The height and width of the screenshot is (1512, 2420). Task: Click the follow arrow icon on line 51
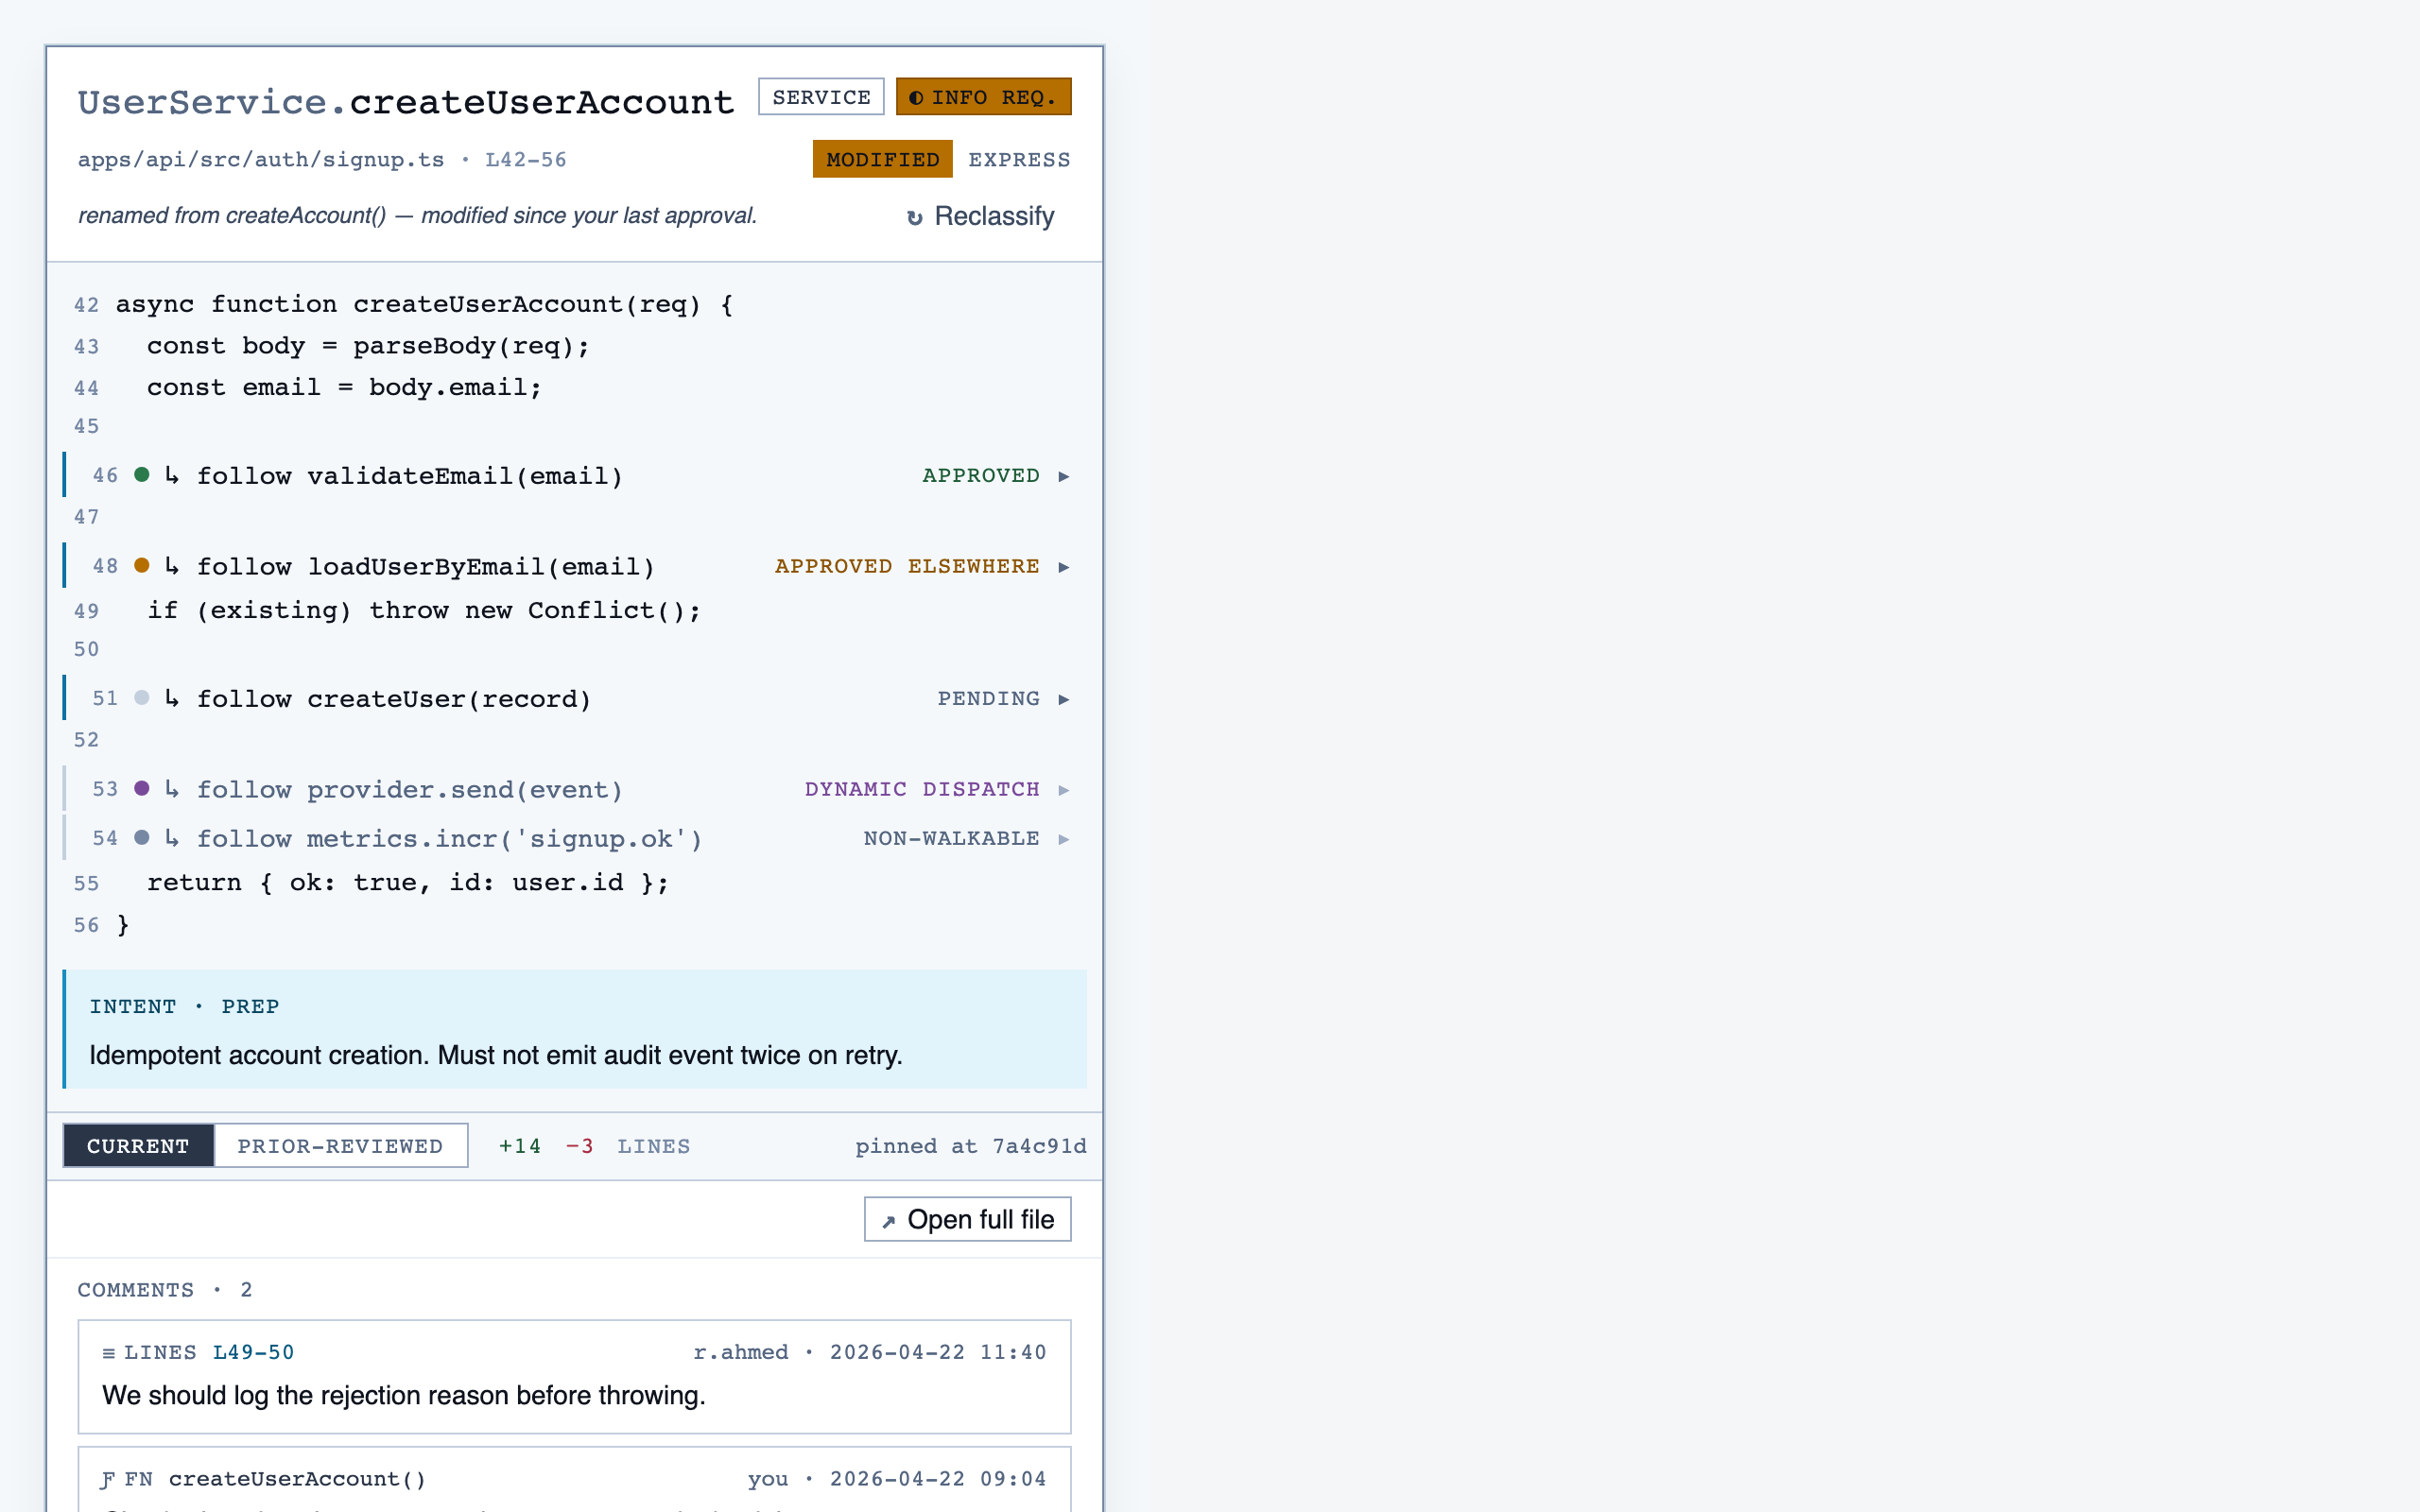pos(172,698)
